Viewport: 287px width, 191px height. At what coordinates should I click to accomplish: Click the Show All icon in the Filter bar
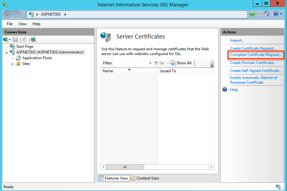tap(173, 63)
